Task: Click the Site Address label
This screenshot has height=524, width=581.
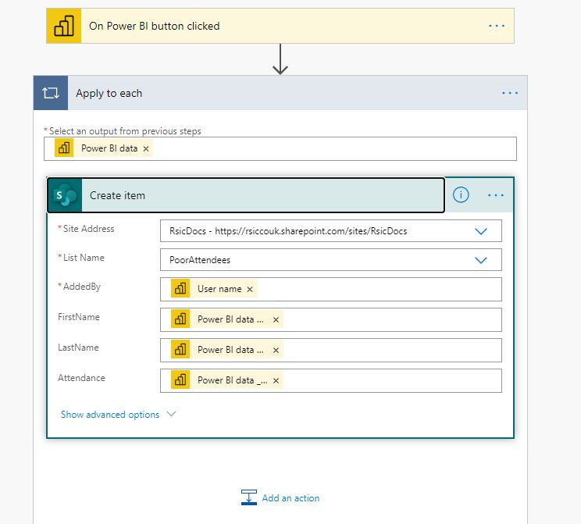Action: [88, 229]
